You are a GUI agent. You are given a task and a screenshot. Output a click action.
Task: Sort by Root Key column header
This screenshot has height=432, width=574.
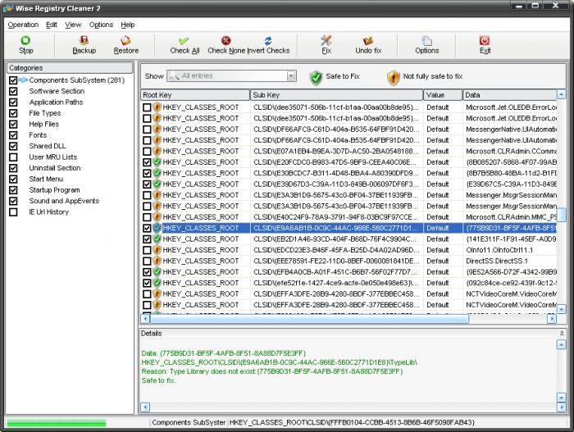[x=194, y=95]
